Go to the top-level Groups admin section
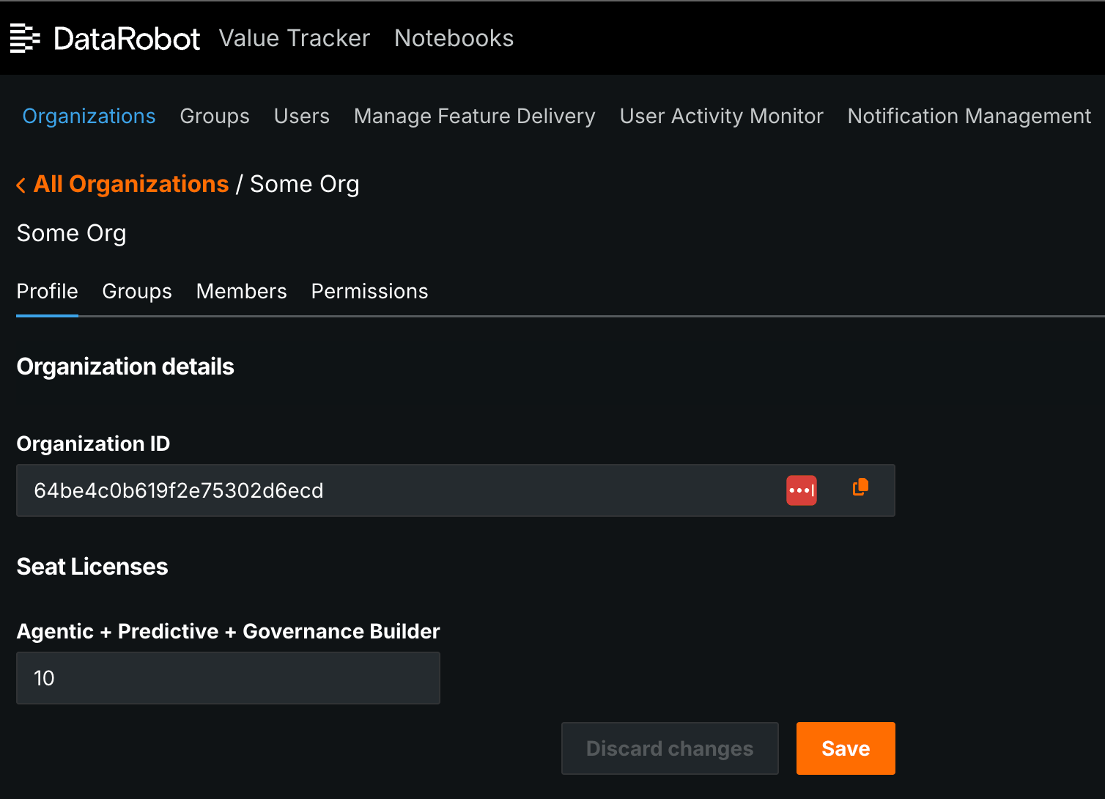This screenshot has height=799, width=1105. tap(214, 116)
